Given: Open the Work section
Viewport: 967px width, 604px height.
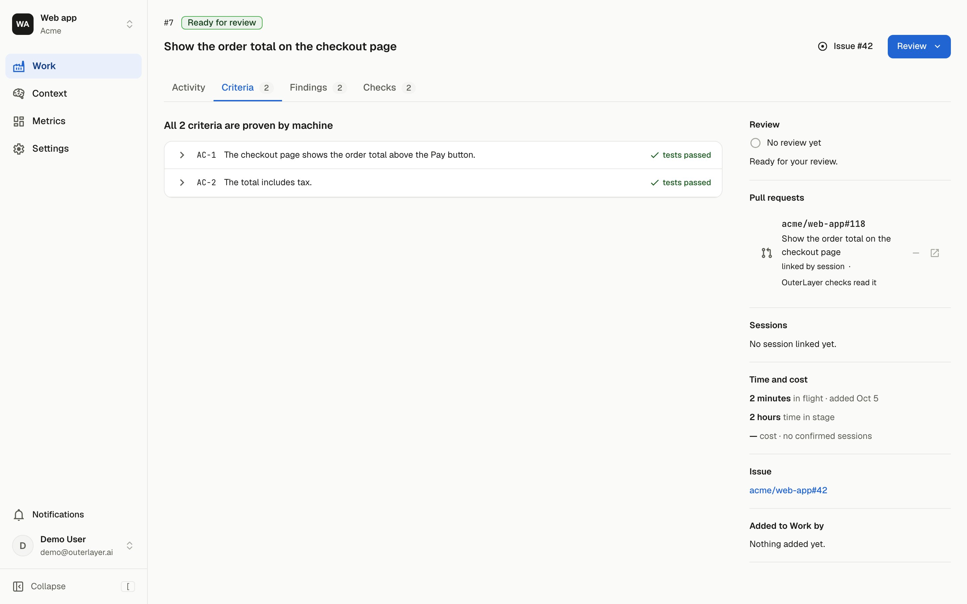Looking at the screenshot, I should (x=74, y=66).
